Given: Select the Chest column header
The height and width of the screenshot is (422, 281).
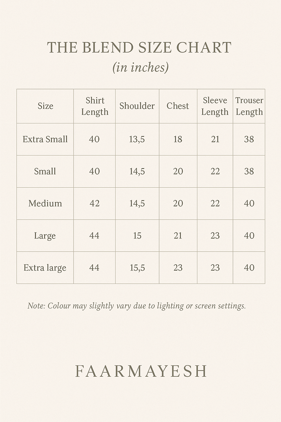Looking at the screenshot, I should (178, 106).
